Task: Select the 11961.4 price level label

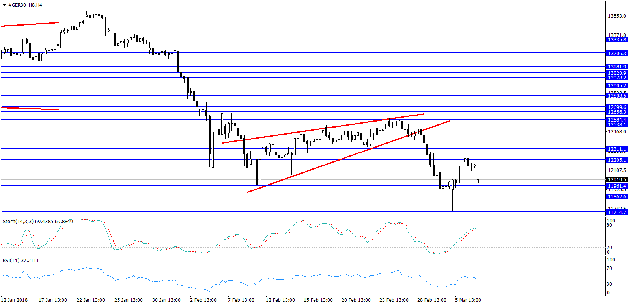Action: coord(617,186)
